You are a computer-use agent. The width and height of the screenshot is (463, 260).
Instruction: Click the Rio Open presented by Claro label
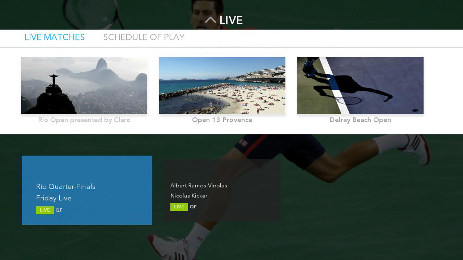click(x=84, y=120)
